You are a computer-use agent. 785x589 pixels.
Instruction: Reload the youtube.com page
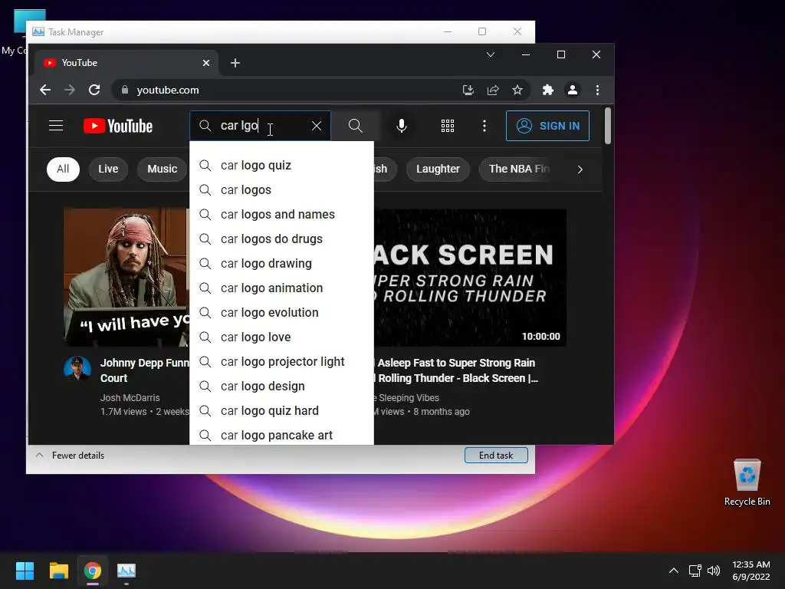(x=94, y=90)
